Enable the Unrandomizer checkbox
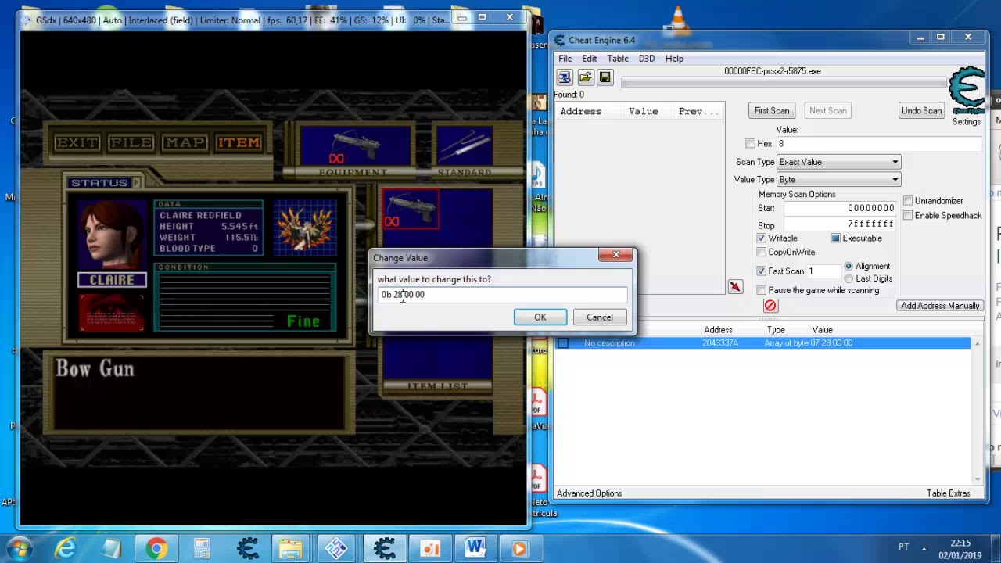Screen dimensions: 1001x563 (x=908, y=201)
